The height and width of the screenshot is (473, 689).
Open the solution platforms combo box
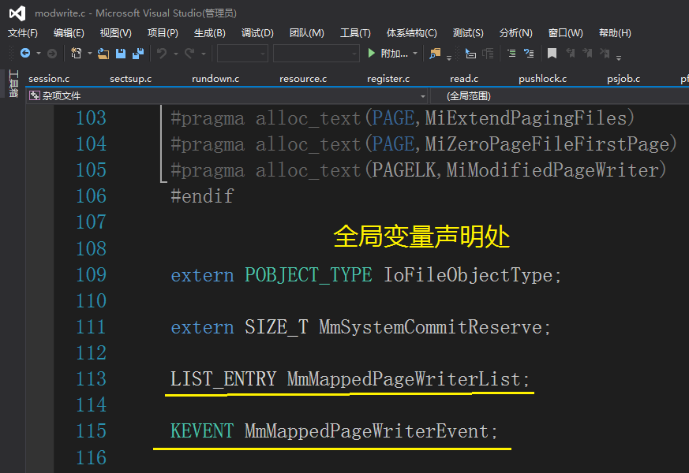pos(316,54)
